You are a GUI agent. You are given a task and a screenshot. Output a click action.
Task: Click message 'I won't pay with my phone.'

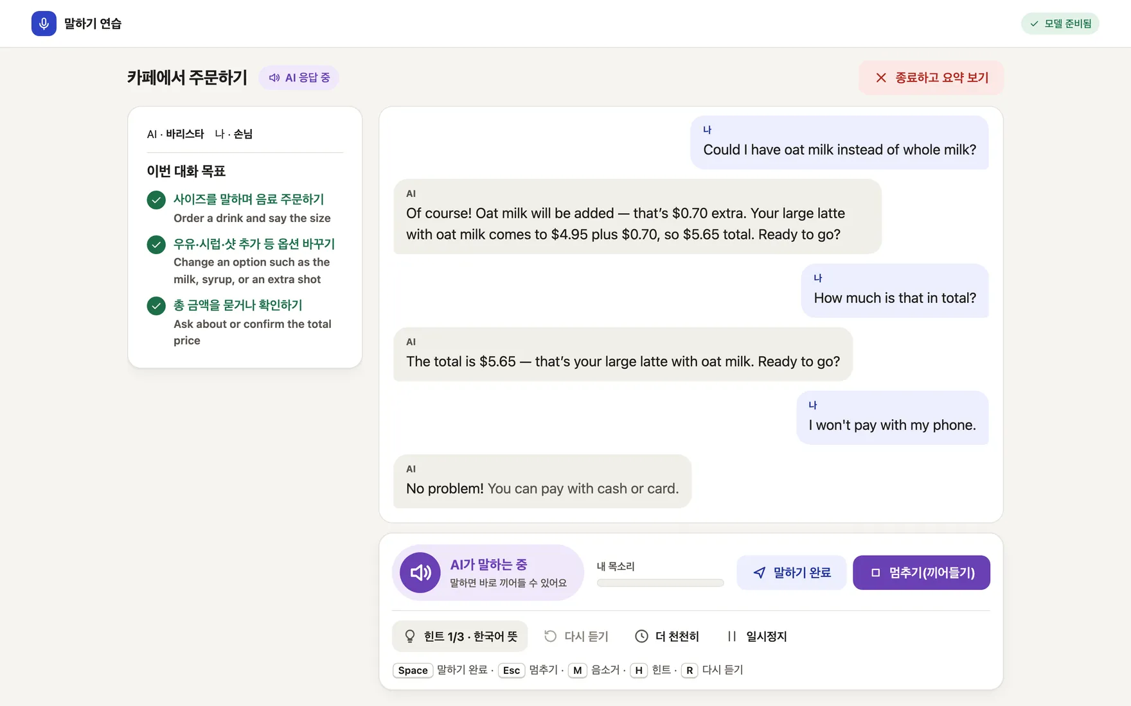coord(892,418)
